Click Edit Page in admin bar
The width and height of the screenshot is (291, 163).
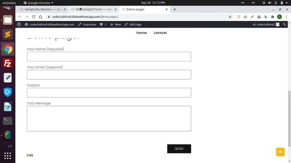pos(133,24)
